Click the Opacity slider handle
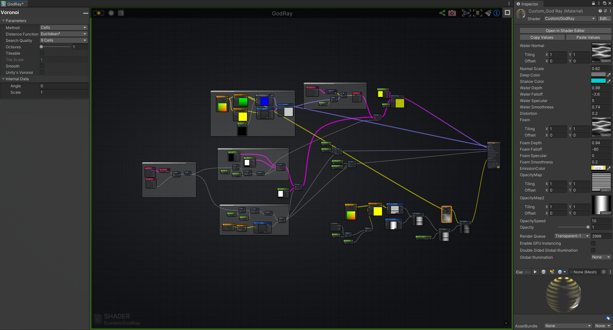Image resolution: width=613 pixels, height=330 pixels. tap(588, 227)
